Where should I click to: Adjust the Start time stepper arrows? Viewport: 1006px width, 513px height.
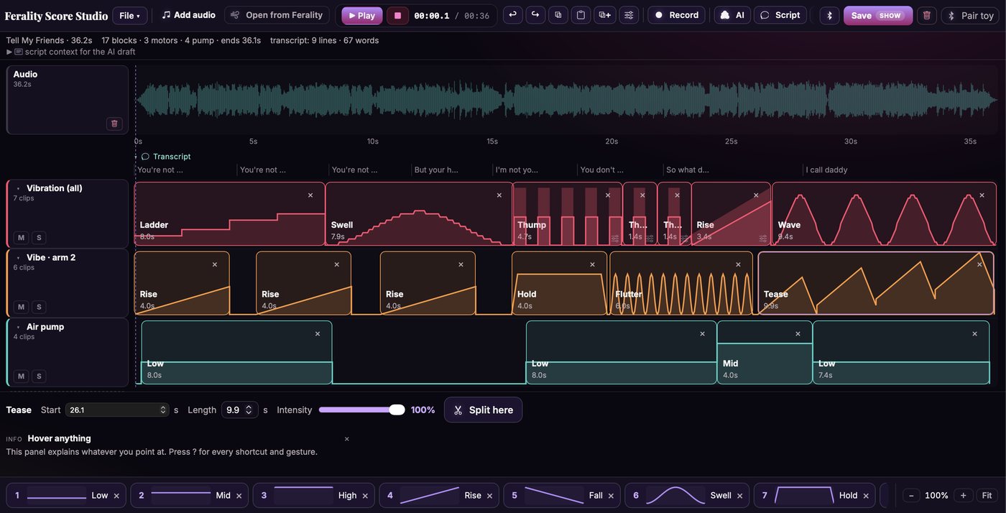(x=162, y=410)
